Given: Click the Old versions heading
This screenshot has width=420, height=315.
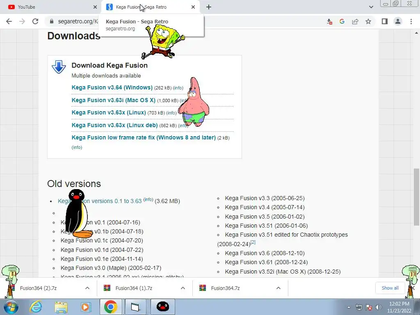Looking at the screenshot, I should (74, 184).
